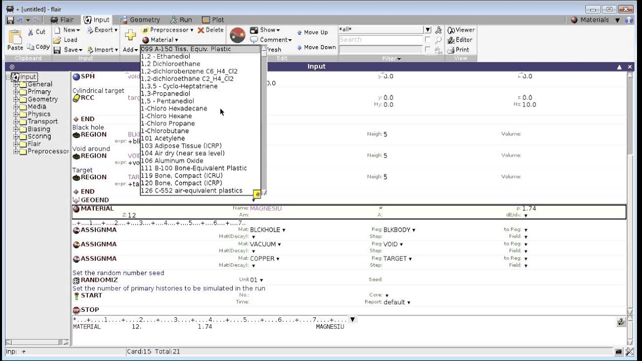
Task: Open the Viewer glasses icon
Action: click(x=451, y=30)
